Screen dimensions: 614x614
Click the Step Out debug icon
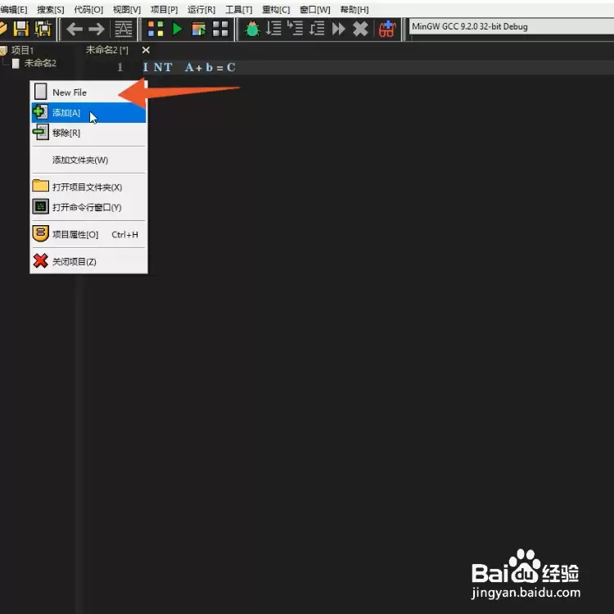point(317,28)
